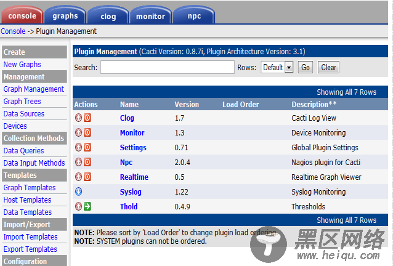Screen dimensions: 393x266
Task: Click the uninstall icon in the Monitor row
Action: pos(78,132)
